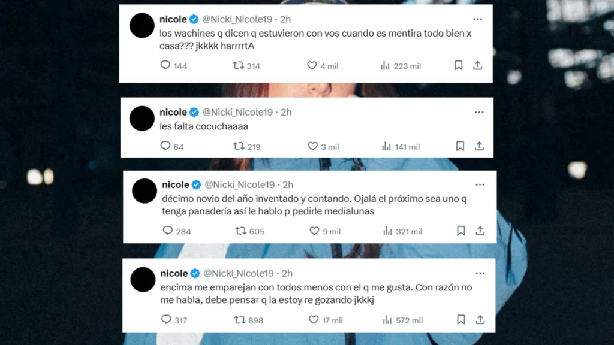This screenshot has width=614, height=345.
Task: Open more options on the 'cocuchaaaa' tweet
Action: [479, 112]
